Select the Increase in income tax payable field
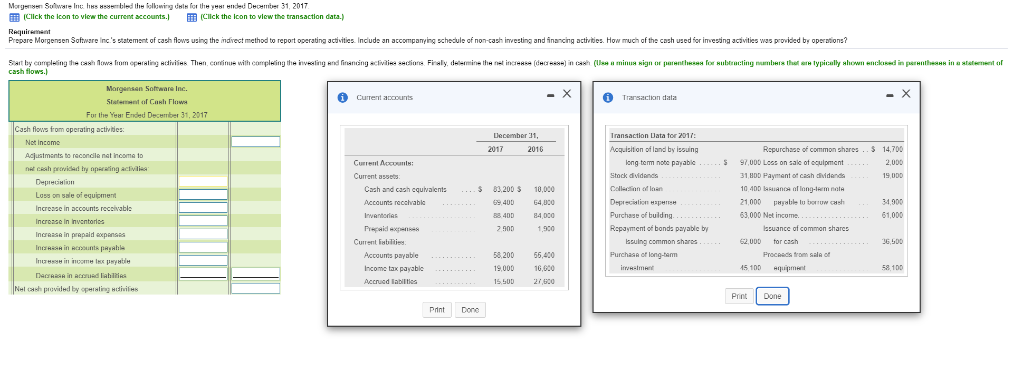1013x372 pixels. pos(203,260)
